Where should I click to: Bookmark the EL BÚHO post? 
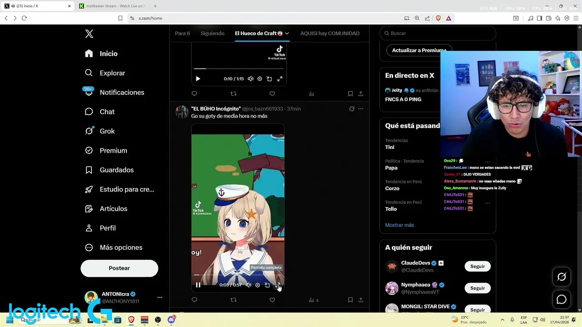[350, 300]
